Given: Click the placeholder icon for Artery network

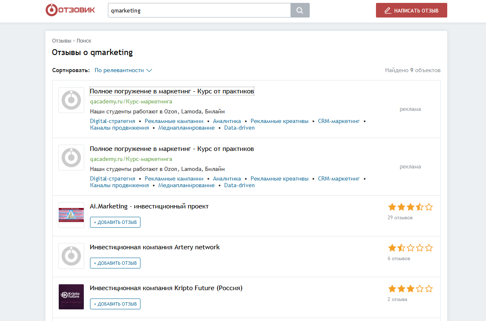Looking at the screenshot, I should pos(71,256).
